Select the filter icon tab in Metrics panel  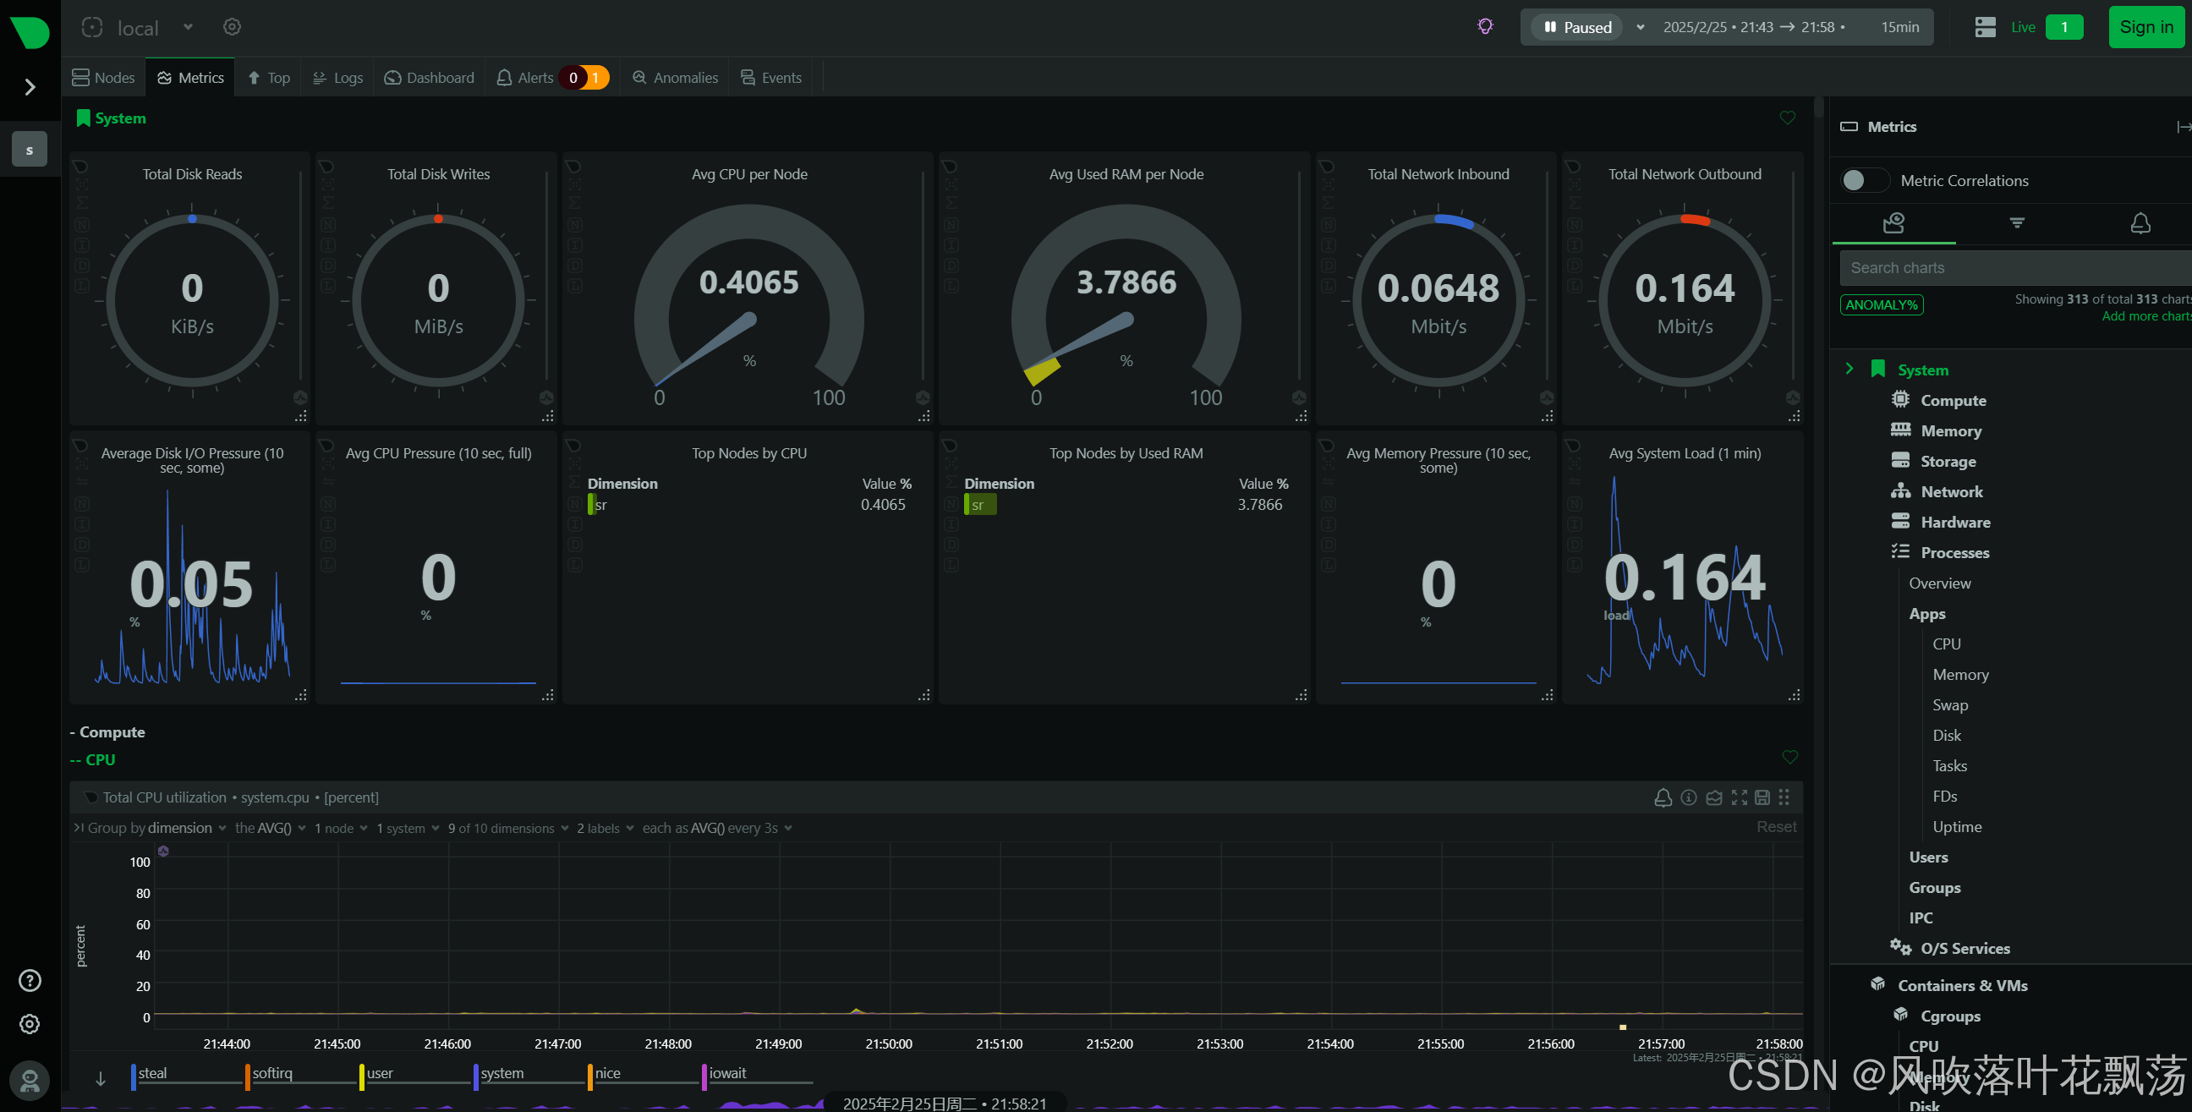(2016, 223)
